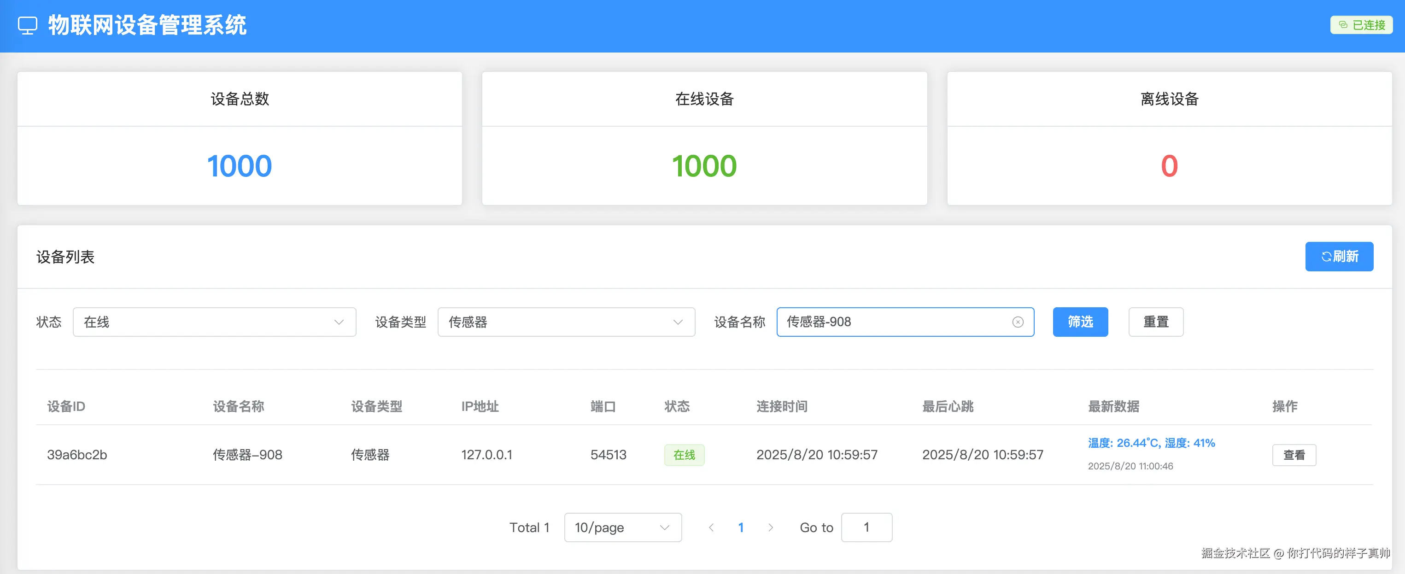Focus the 设备名称 text input field
This screenshot has width=1405, height=574.
click(895, 322)
